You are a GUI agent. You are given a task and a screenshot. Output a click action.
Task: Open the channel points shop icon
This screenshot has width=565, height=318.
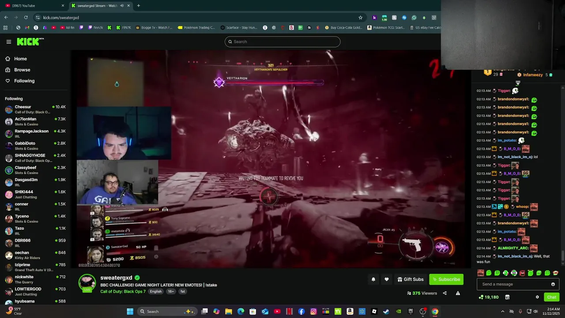coord(507,297)
